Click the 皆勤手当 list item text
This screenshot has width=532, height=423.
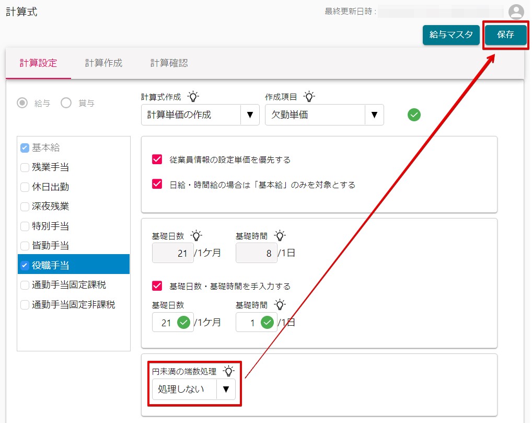[x=51, y=245]
